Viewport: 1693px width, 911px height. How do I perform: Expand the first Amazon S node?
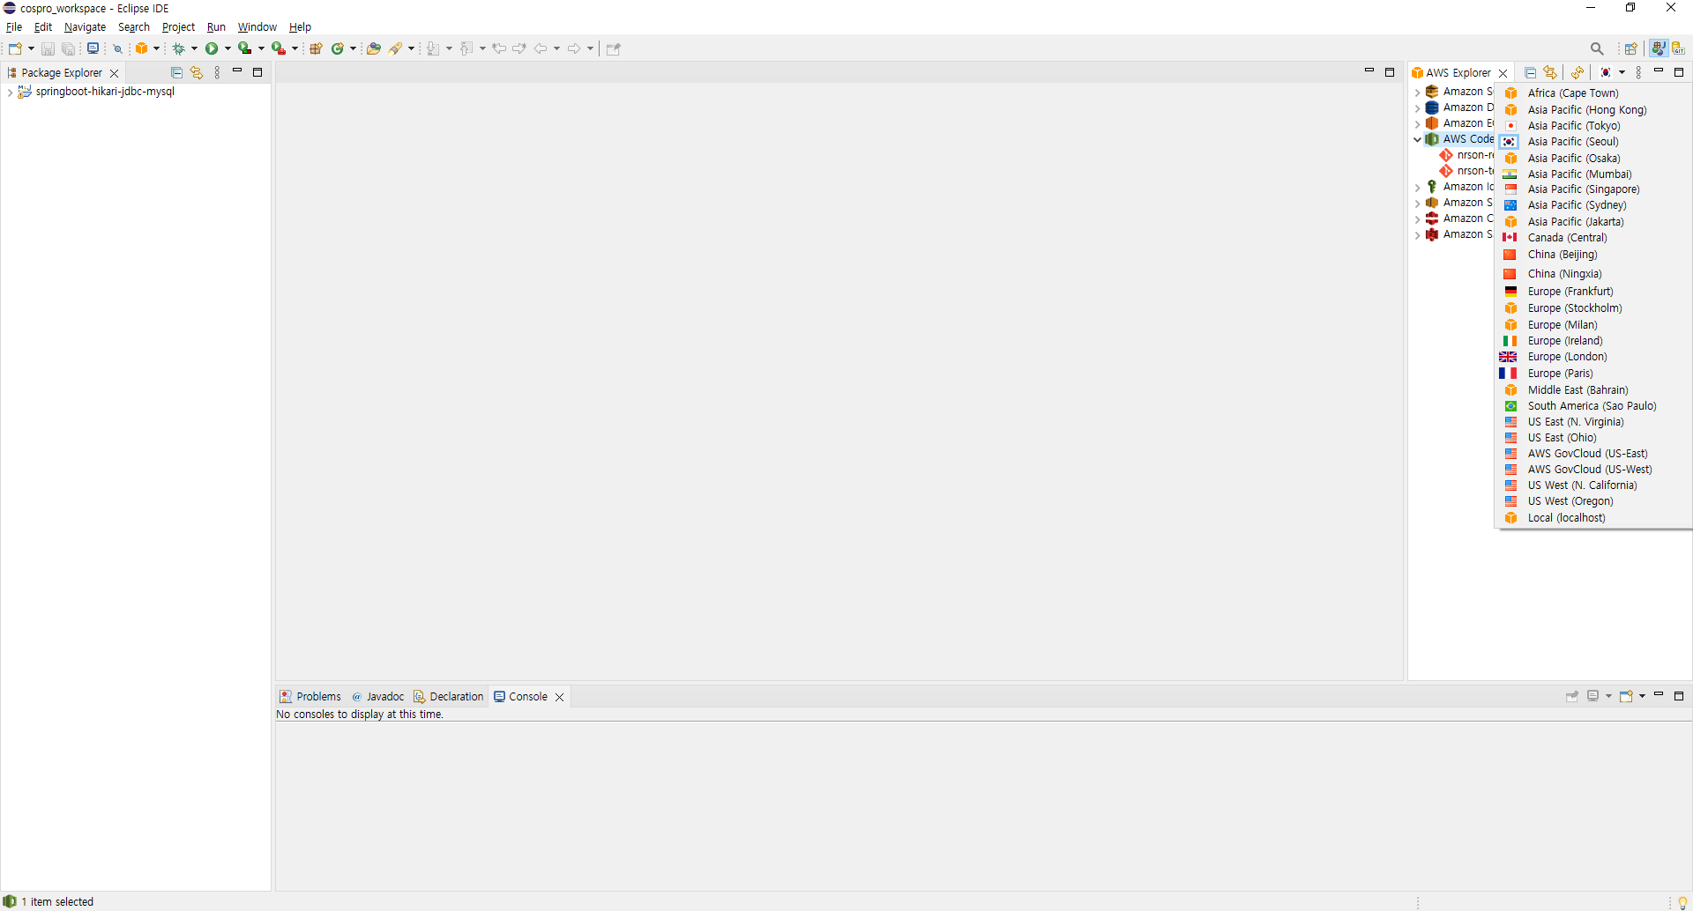click(1417, 92)
